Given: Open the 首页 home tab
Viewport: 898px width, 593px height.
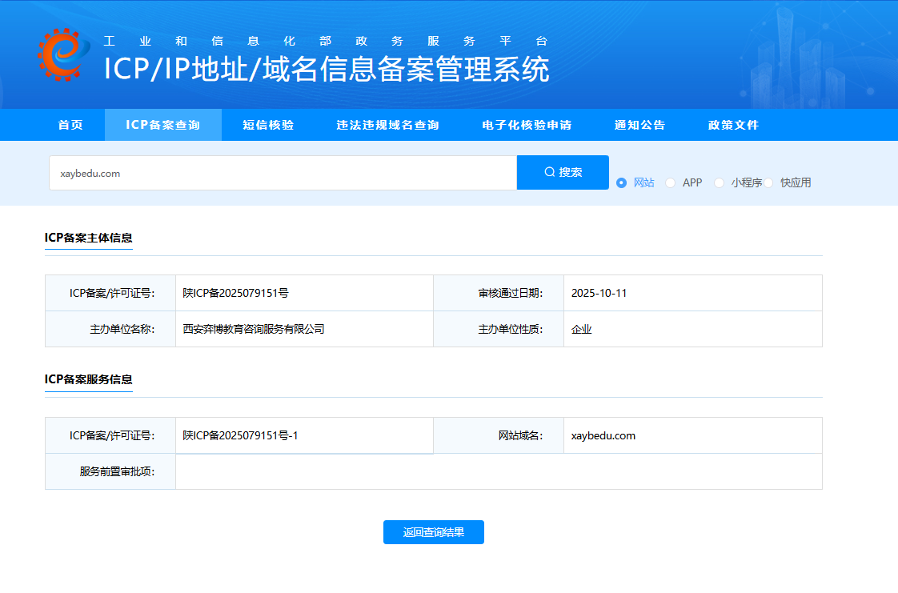Looking at the screenshot, I should [70, 125].
